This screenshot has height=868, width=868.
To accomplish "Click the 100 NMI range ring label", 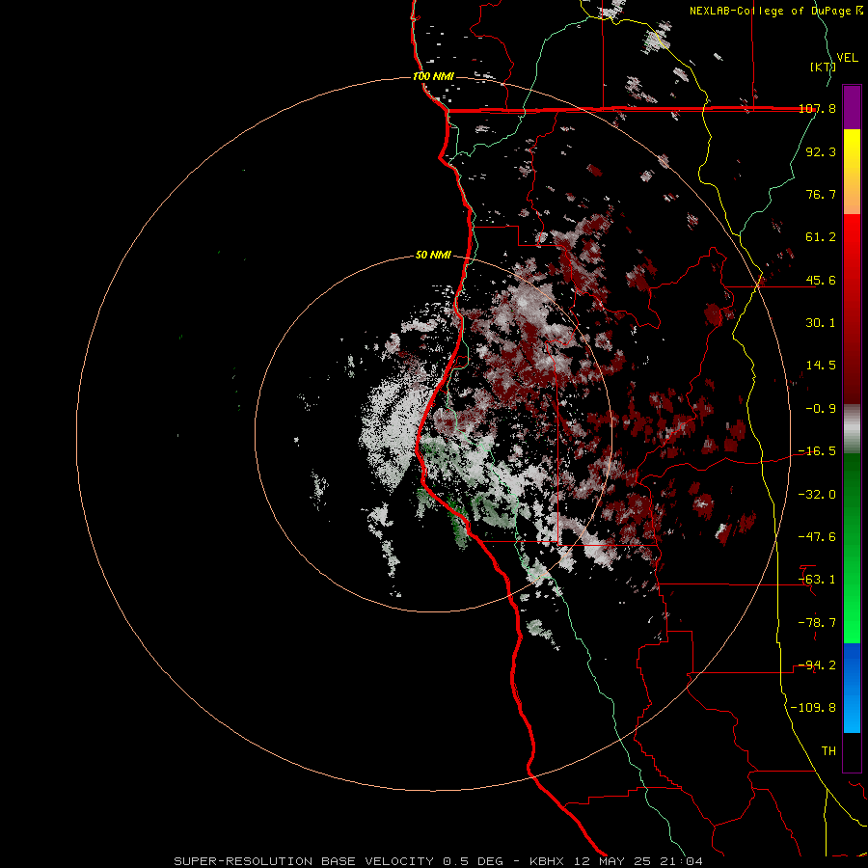I will click(x=433, y=76).
